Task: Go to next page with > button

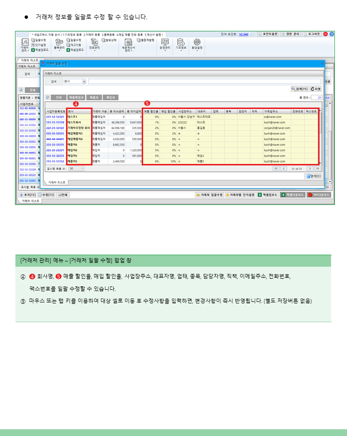Action: click(x=310, y=168)
